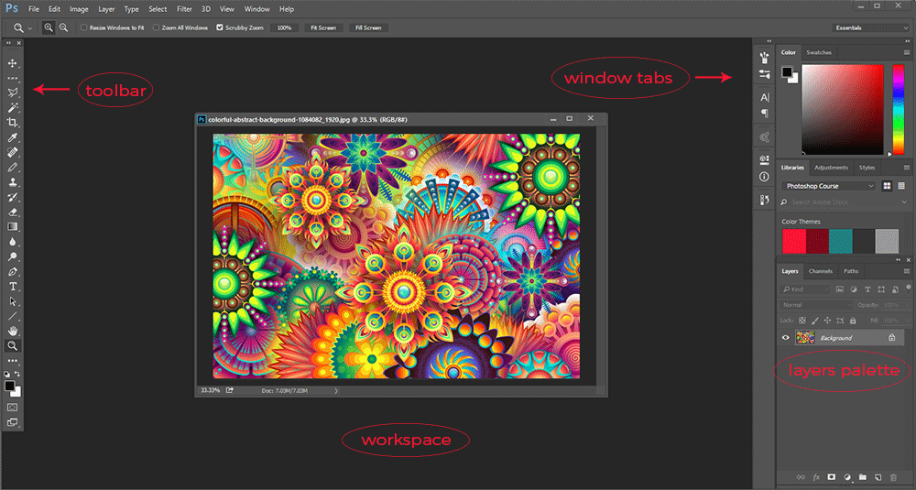The width and height of the screenshot is (916, 490).
Task: Open the Kind layer filter dropdown
Action: point(805,289)
